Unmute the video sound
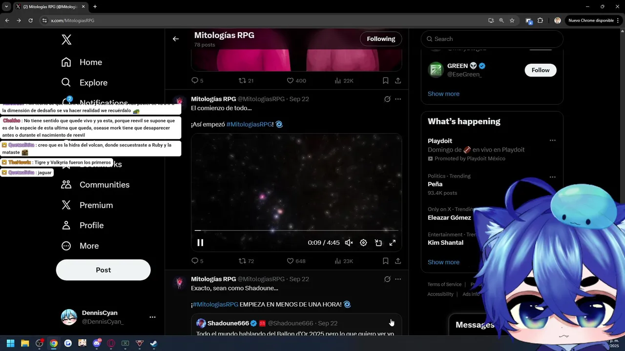 349,243
